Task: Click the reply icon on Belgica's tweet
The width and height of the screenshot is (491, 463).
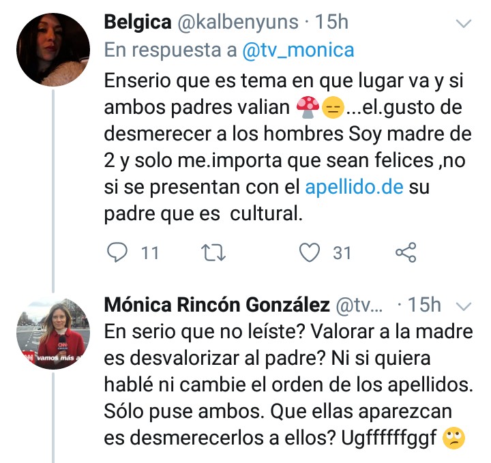Action: pos(119,253)
